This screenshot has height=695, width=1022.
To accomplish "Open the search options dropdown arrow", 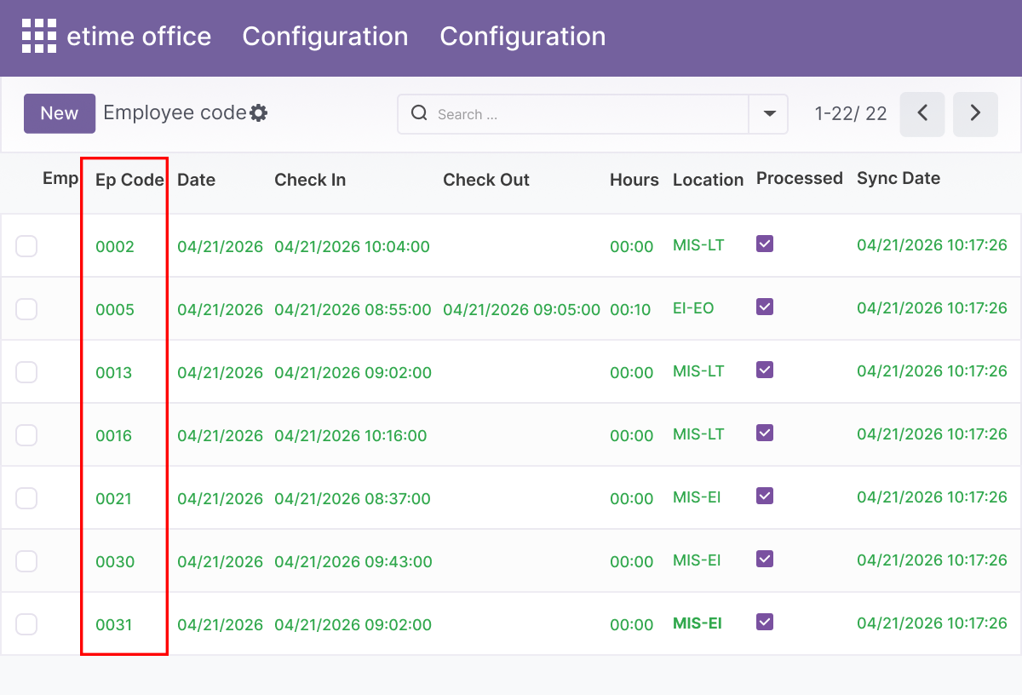I will (x=769, y=114).
